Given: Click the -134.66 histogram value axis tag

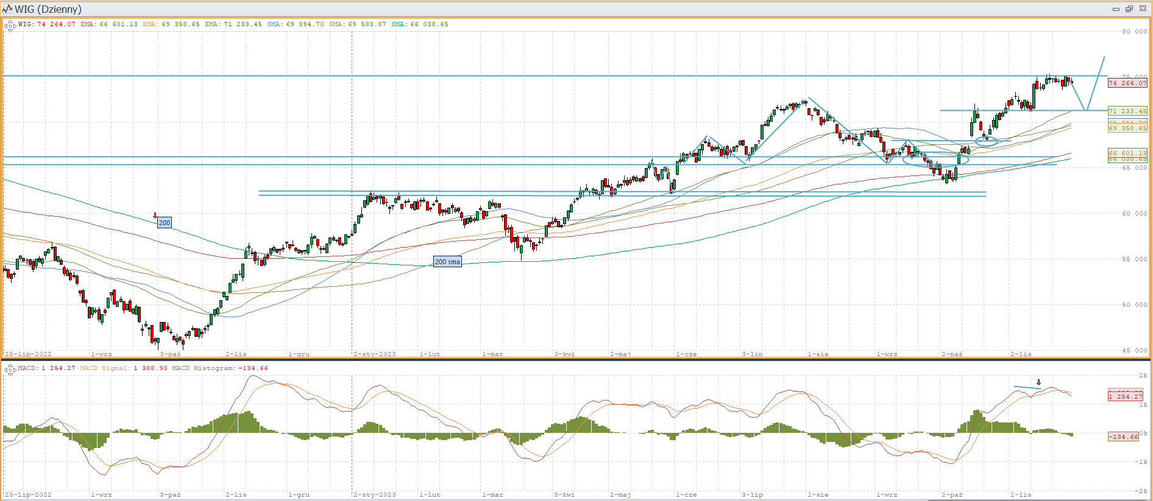Looking at the screenshot, I should tap(1123, 436).
